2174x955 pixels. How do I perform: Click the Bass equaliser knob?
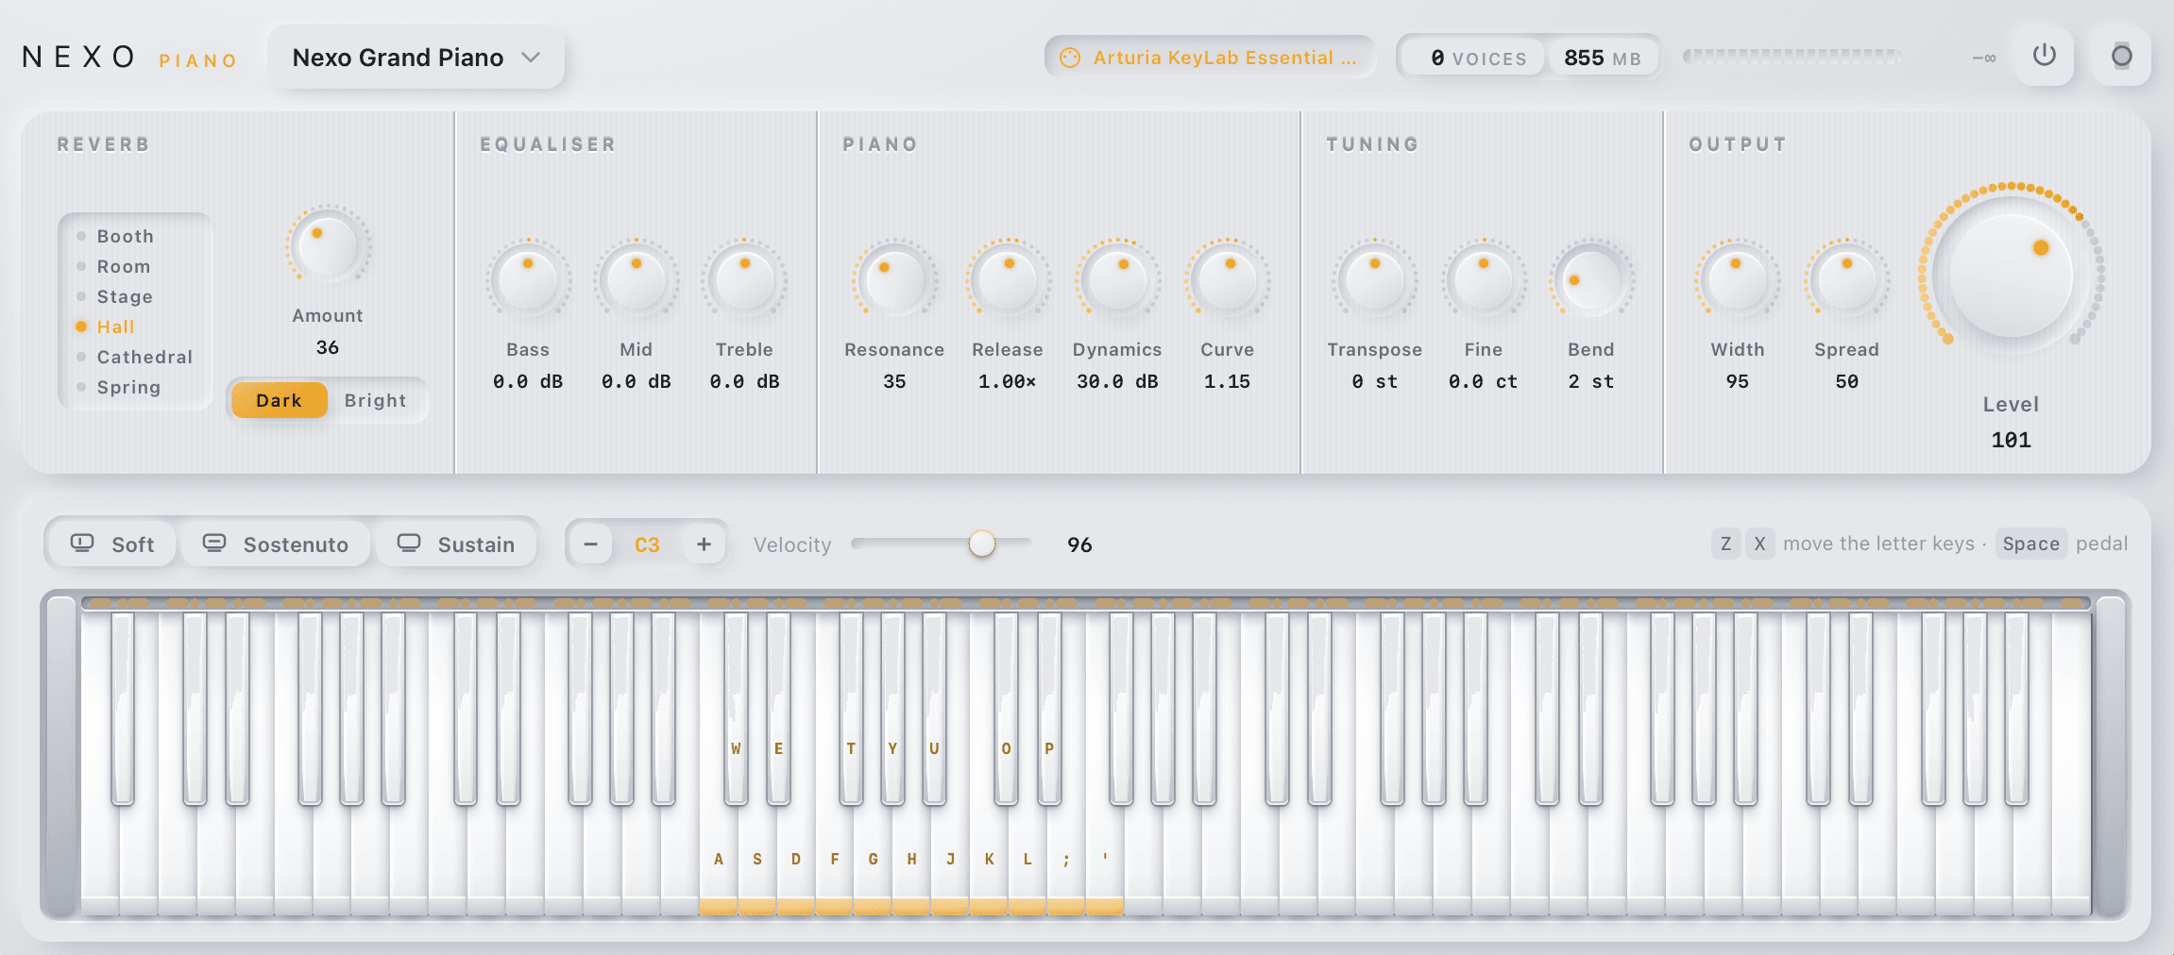pos(528,280)
